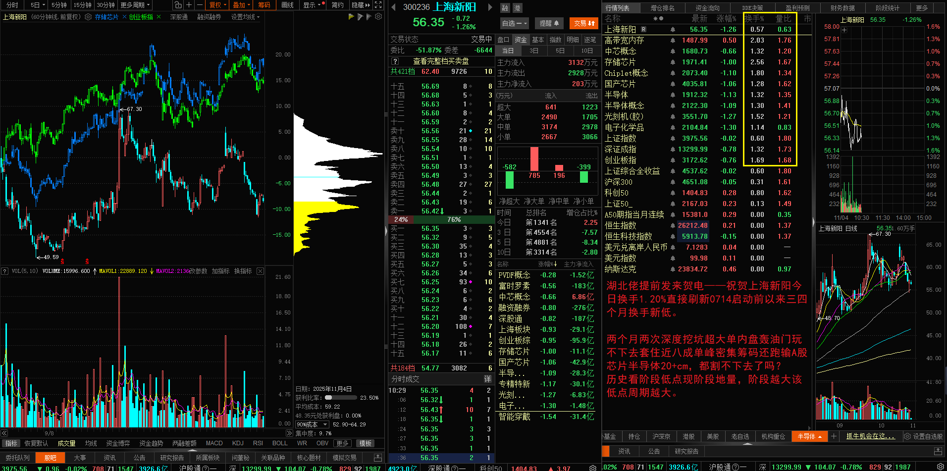Screen dimensions: 947x471
Task: Go to next stock with right arrow
Action: [490, 7]
